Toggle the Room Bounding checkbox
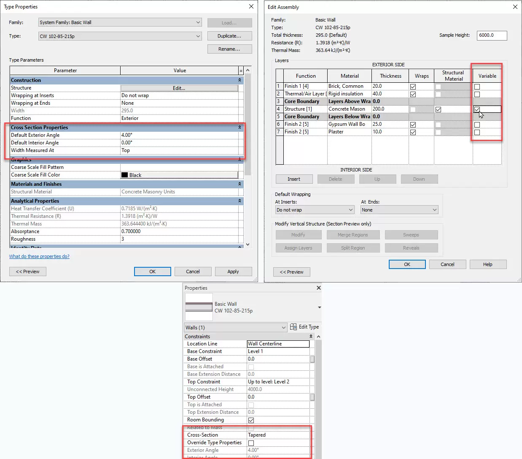The image size is (522, 459). pos(251,420)
